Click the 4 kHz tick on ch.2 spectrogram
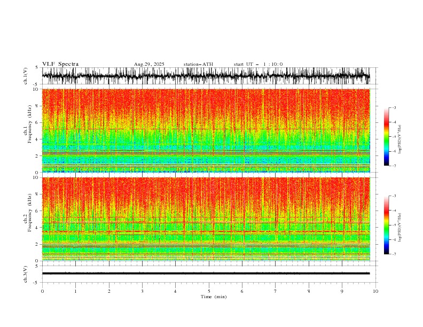Viewport: 423px width, 327px height. pos(37,228)
